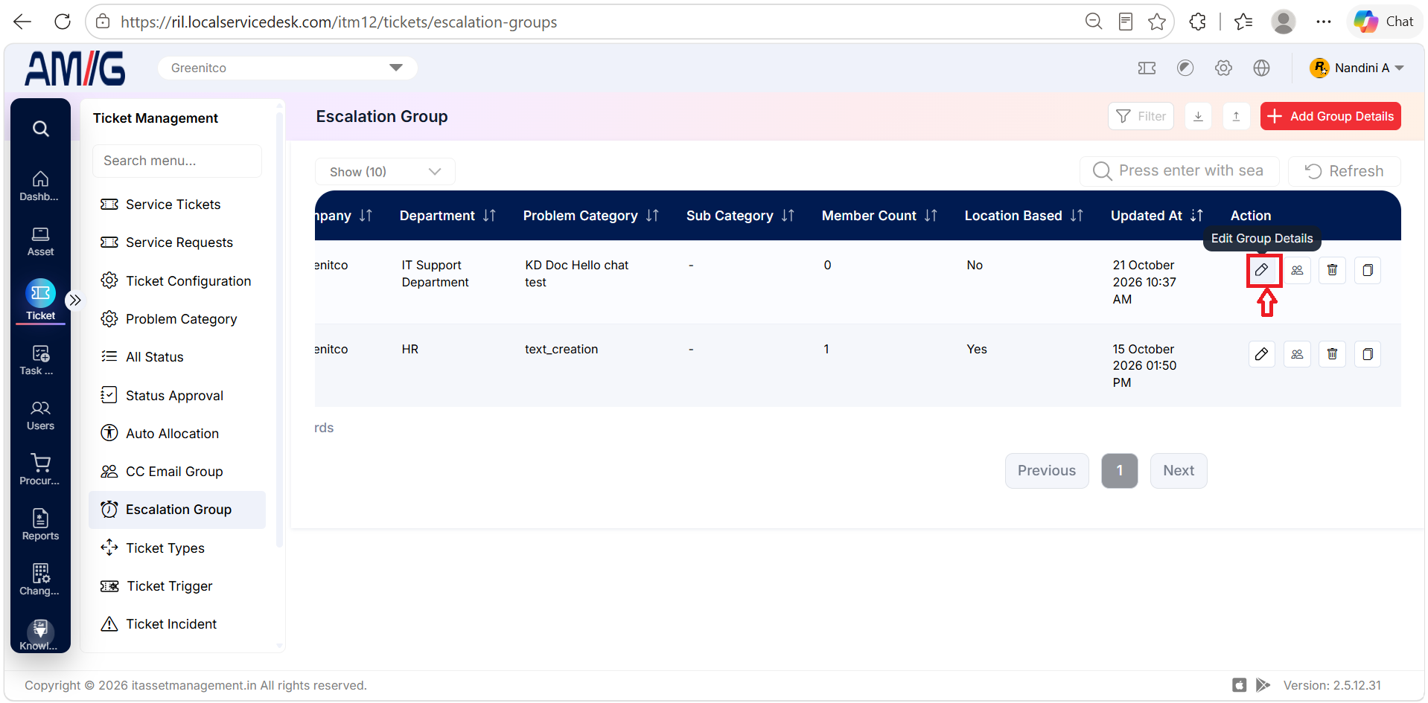Click the Previous page button

tap(1047, 471)
